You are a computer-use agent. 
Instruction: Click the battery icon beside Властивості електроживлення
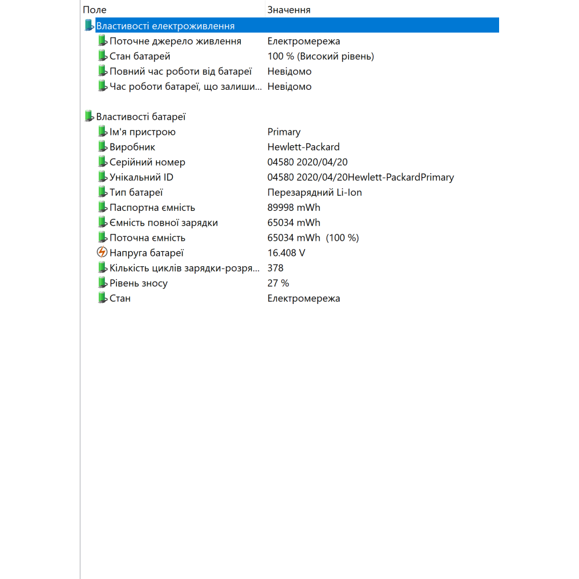89,25
